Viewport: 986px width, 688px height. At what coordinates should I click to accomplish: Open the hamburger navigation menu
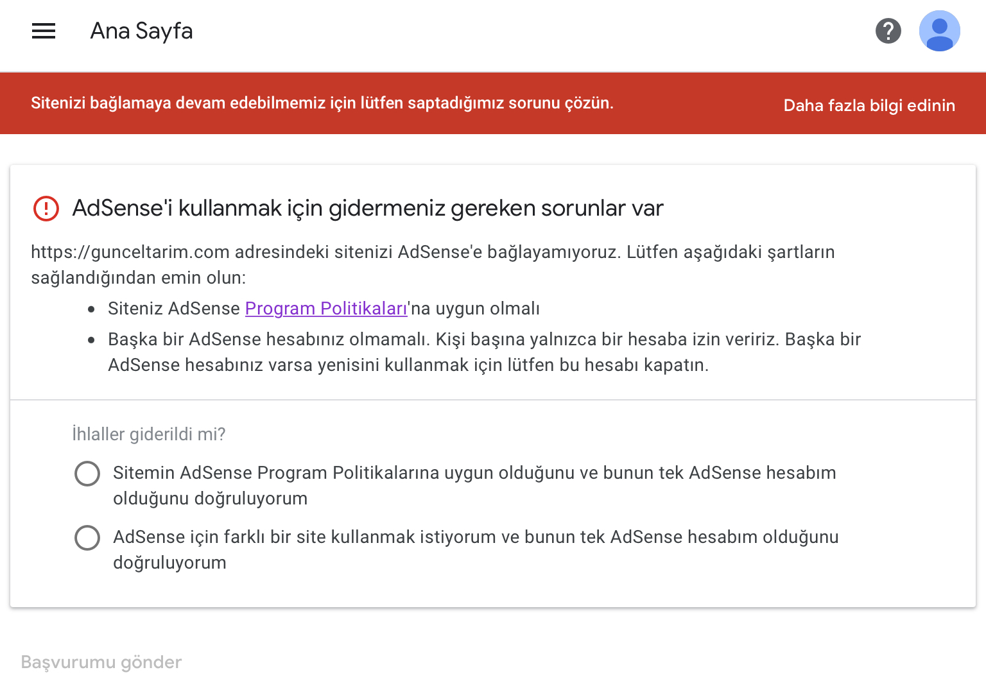tap(44, 31)
